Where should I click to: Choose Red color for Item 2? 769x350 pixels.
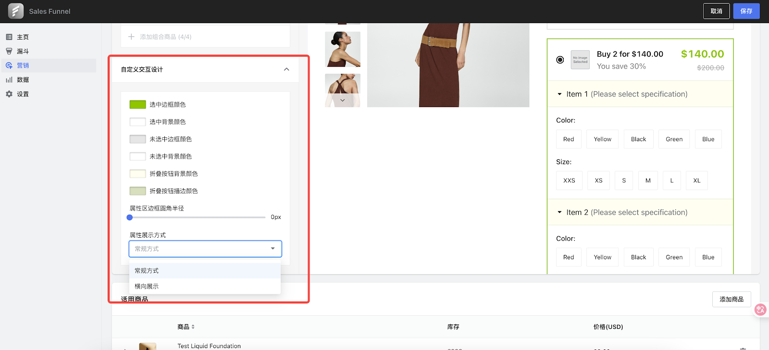click(569, 257)
